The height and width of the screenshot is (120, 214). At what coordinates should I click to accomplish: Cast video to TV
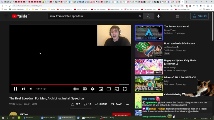pyautogui.click(x=117, y=89)
